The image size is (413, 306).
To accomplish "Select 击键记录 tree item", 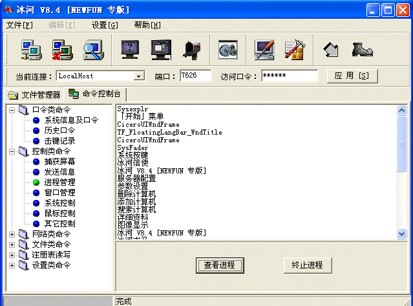I will (59, 141).
